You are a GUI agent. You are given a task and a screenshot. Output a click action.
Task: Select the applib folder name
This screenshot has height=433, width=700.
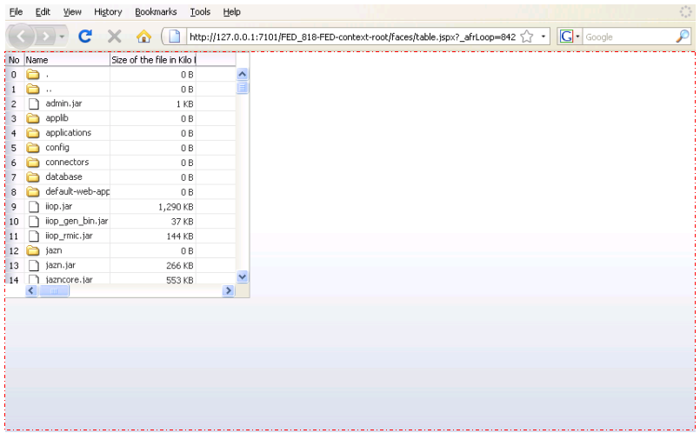pos(57,118)
